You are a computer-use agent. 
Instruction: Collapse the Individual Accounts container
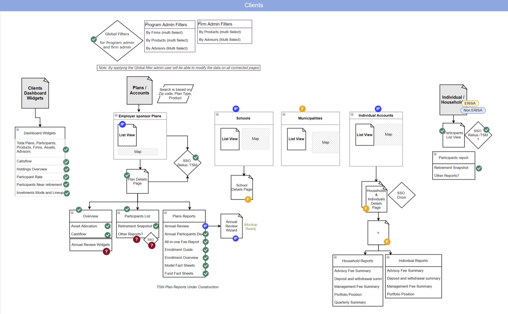click(x=352, y=115)
